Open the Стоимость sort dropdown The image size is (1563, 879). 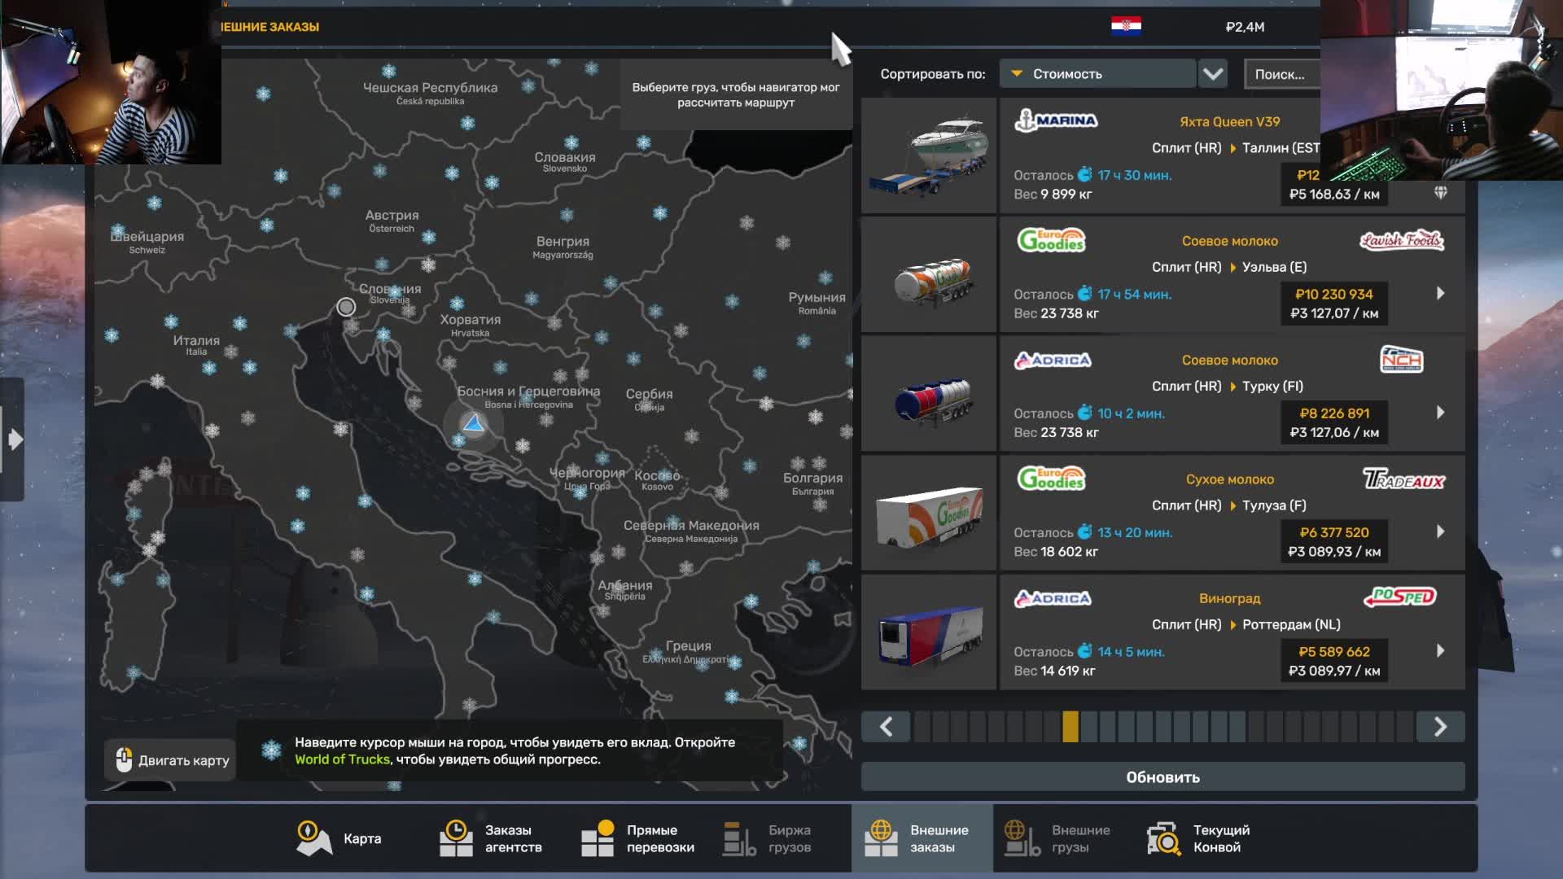[x=1099, y=74]
